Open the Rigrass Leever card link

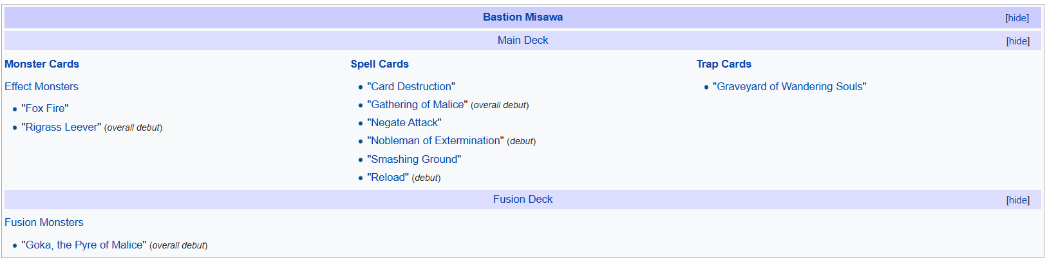61,127
